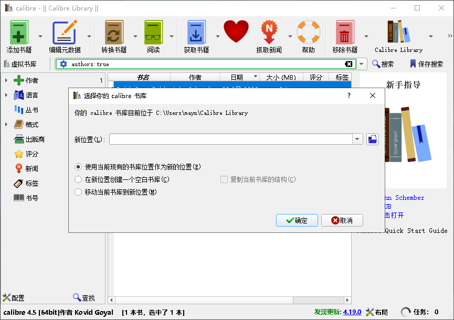
Task: Open the Fetch news dropdown arrow
Action: point(290,36)
